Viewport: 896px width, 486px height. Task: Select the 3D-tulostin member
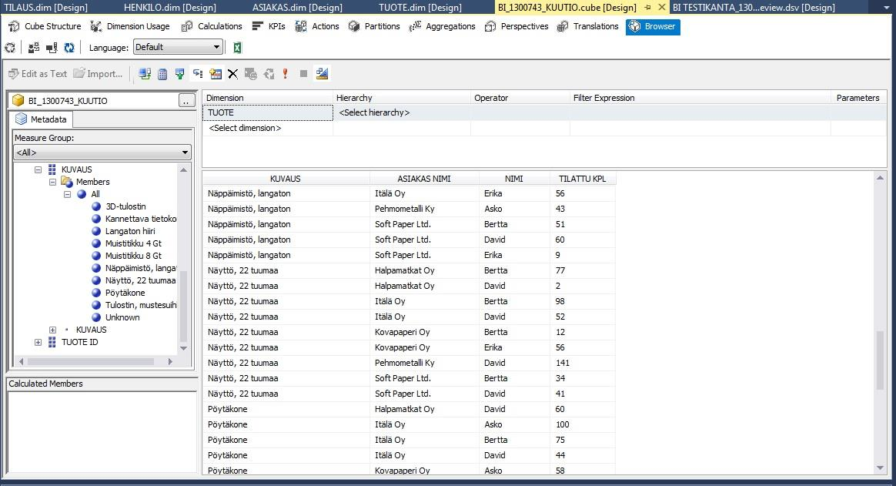[125, 206]
